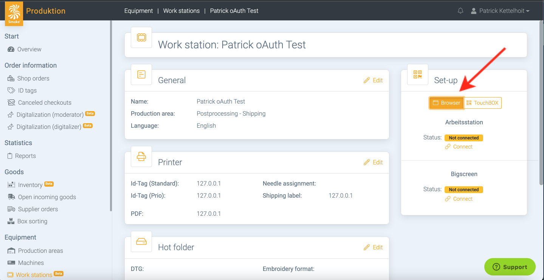Screen dimensions: 544x280
Task: Click pencil icon in Hot folder section
Action: [x=367, y=248]
